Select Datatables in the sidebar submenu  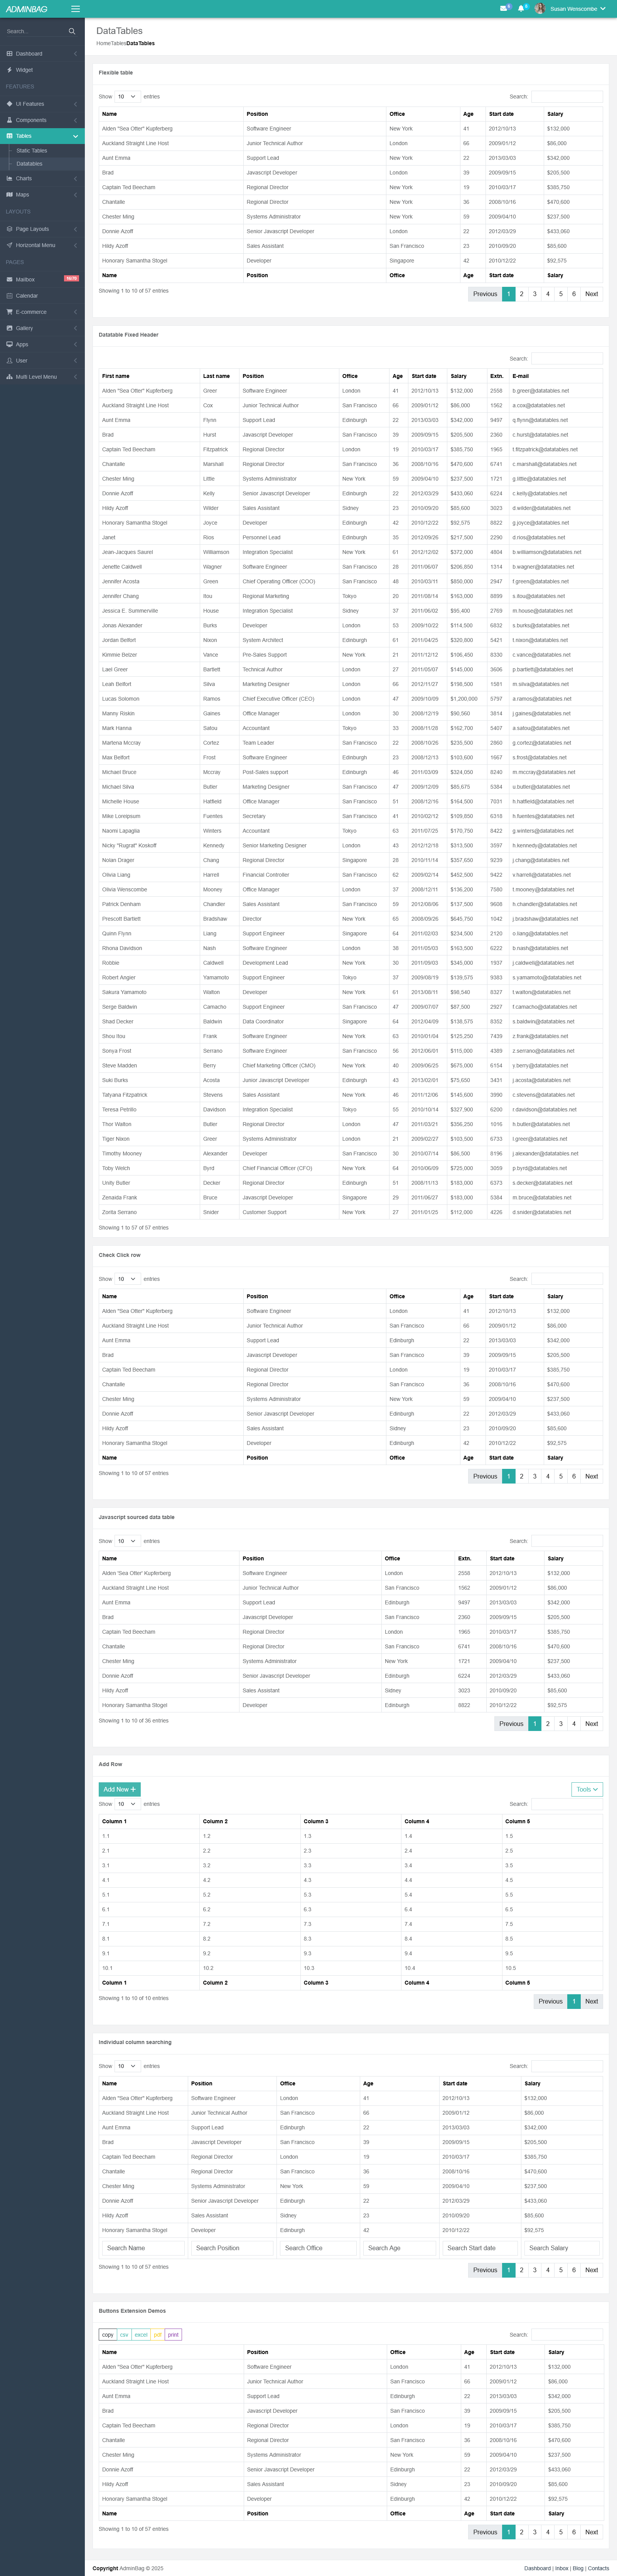pyautogui.click(x=29, y=164)
